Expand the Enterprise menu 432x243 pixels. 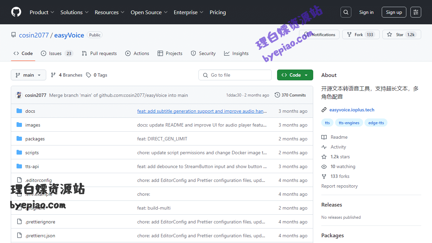pyautogui.click(x=189, y=12)
